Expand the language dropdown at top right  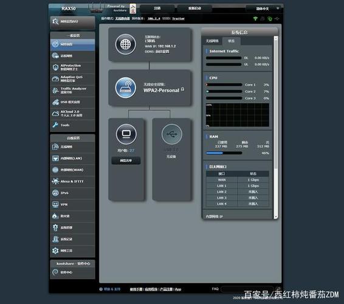[264, 9]
